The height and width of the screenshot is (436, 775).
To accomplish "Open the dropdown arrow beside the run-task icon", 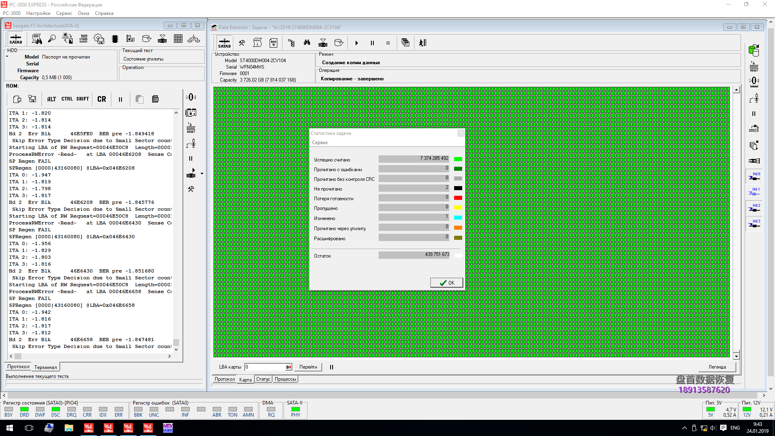I will [202, 174].
